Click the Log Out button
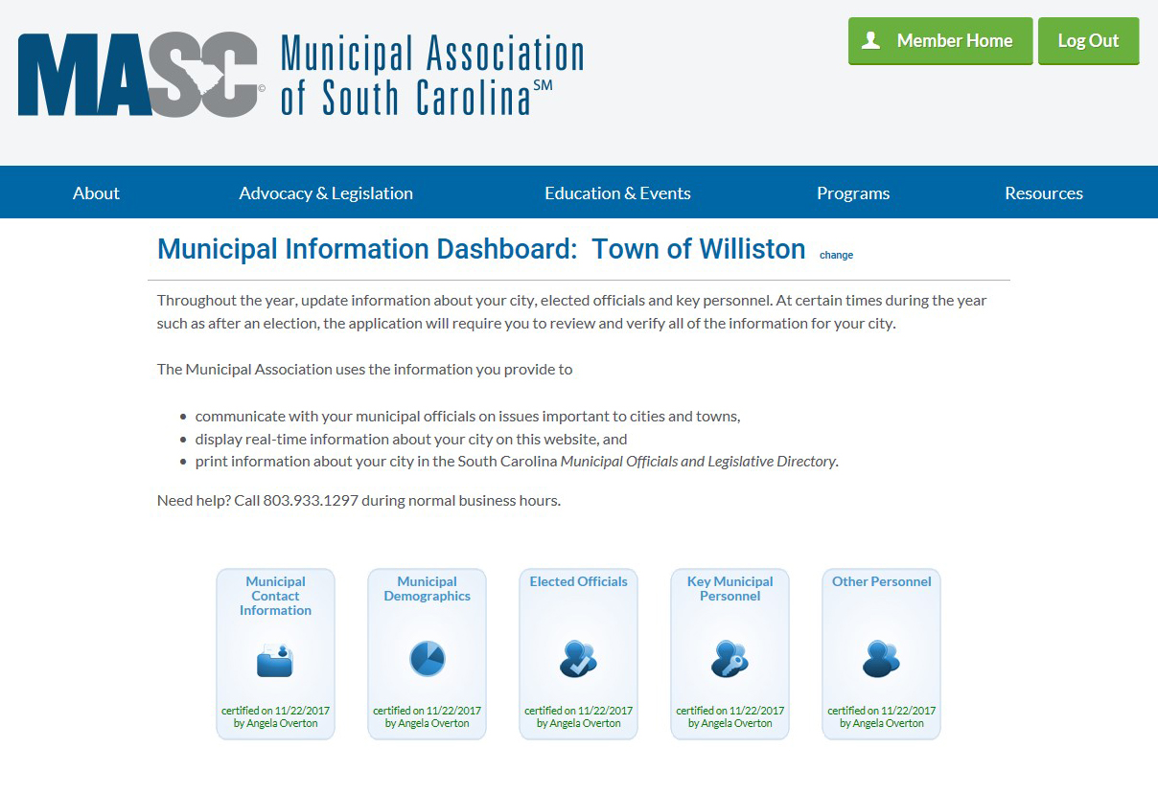1158x793 pixels. pos(1088,40)
